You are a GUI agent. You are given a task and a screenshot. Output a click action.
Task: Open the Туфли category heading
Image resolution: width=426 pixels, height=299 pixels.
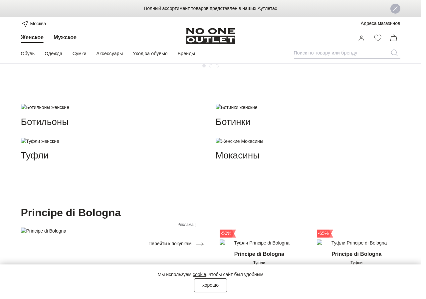(35, 155)
